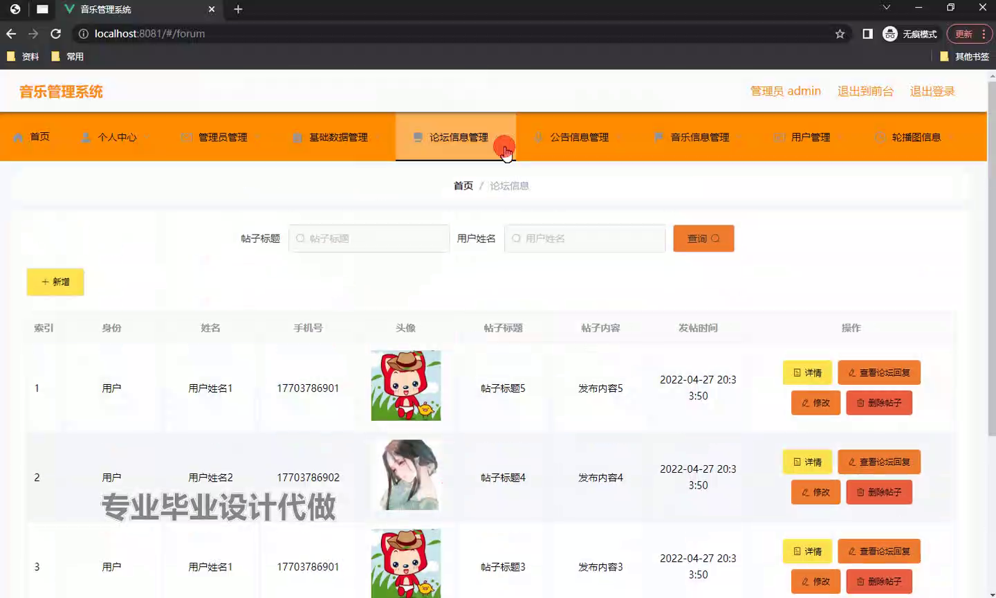Focus the 帖子标题 search field
The width and height of the screenshot is (996, 598).
(369, 238)
